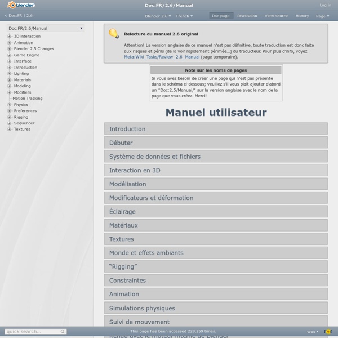Open the View source tab
The width and height of the screenshot is (338, 338).
pos(276,16)
